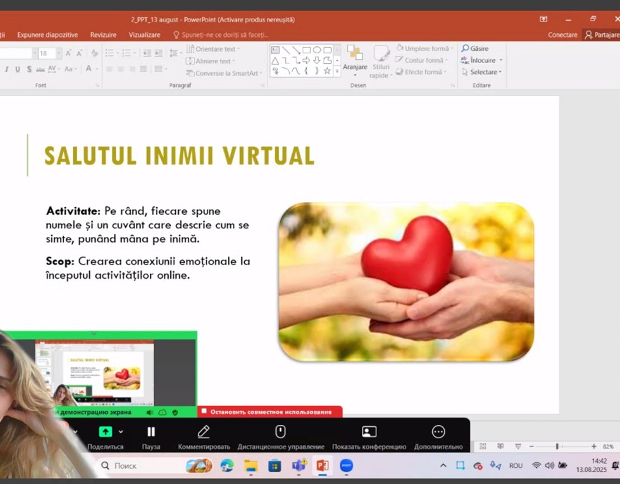Toggle text shadow formatting
Viewport: 620px width, 484px height.
[x=28, y=69]
